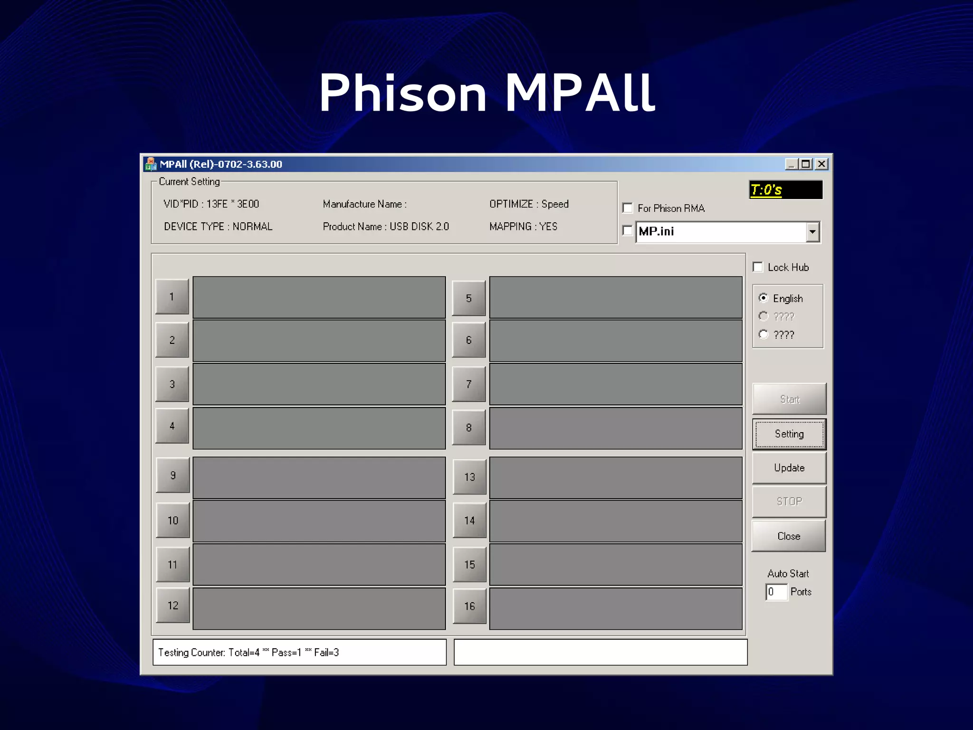Screen dimensions: 973x730
Task: Minimize the MPAll window
Action: pos(791,164)
